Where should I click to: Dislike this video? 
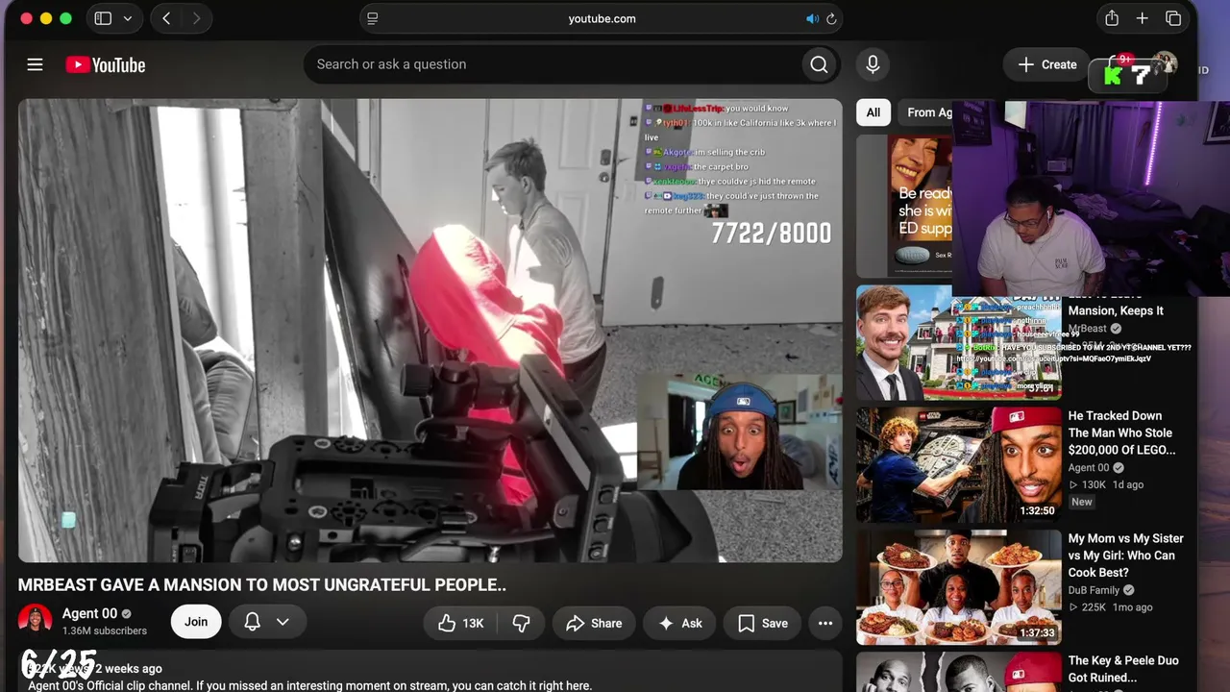point(521,623)
